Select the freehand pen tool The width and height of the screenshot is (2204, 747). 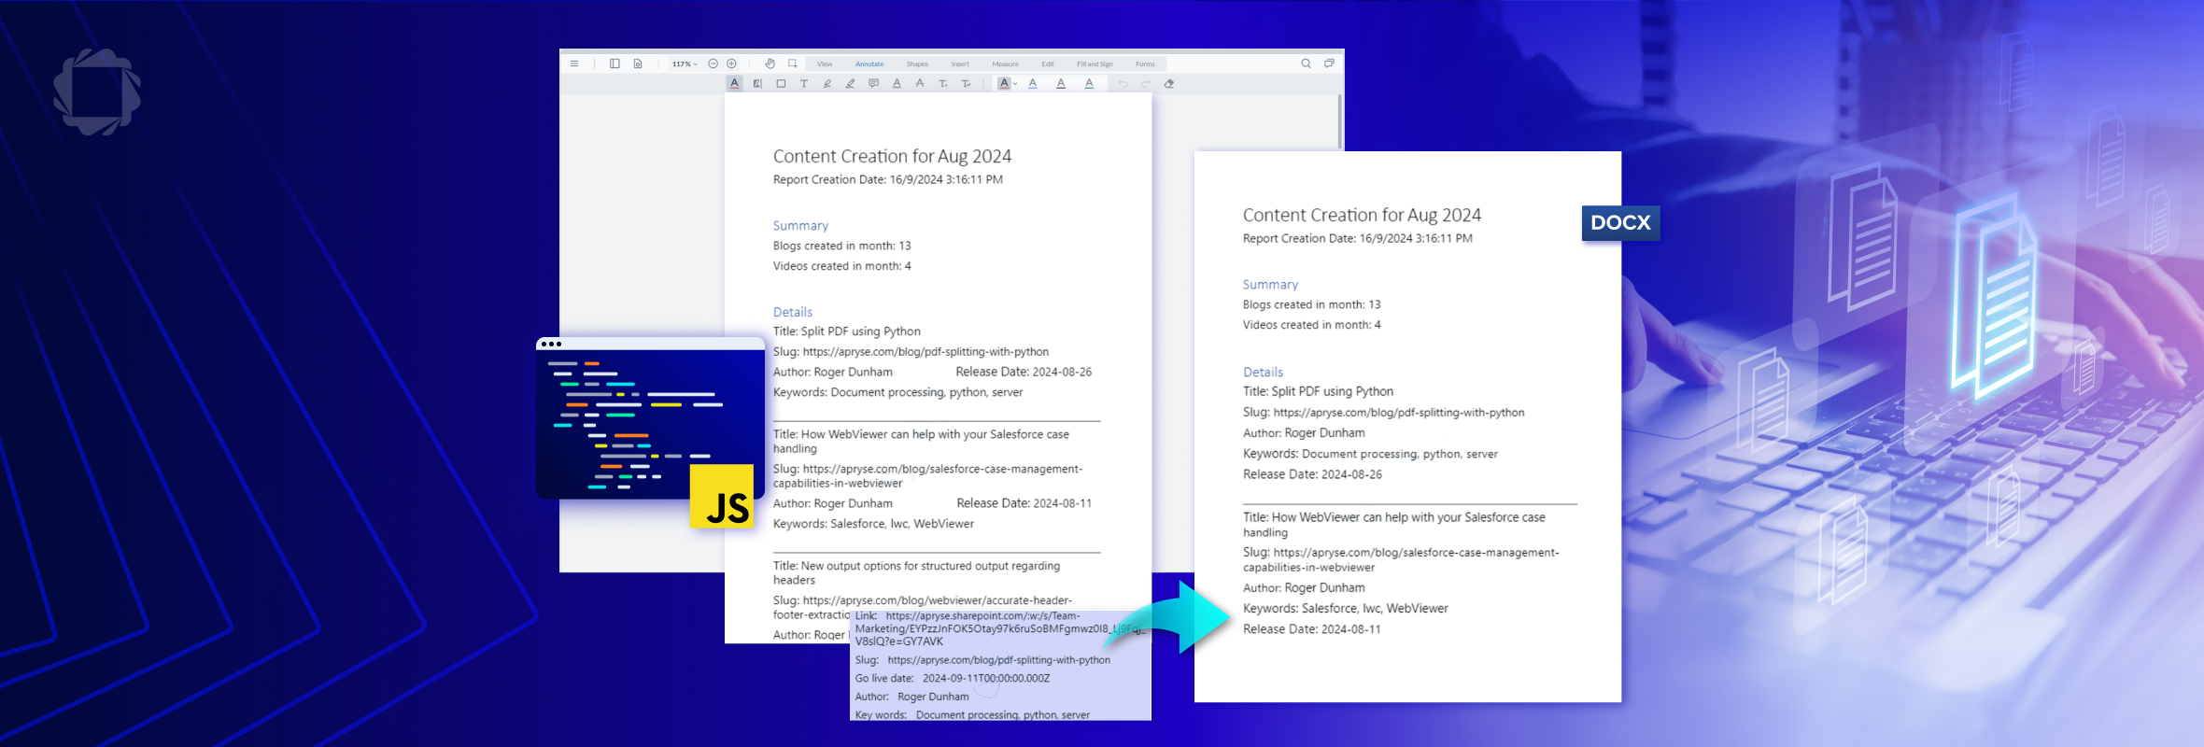pos(850,83)
